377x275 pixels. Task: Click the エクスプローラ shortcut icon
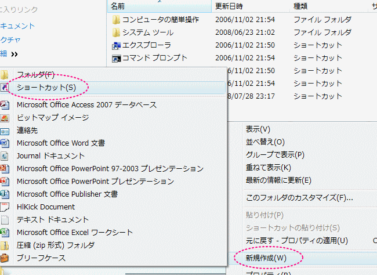click(x=116, y=45)
